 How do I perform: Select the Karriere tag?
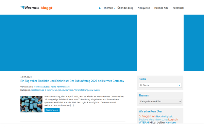click(x=171, y=123)
